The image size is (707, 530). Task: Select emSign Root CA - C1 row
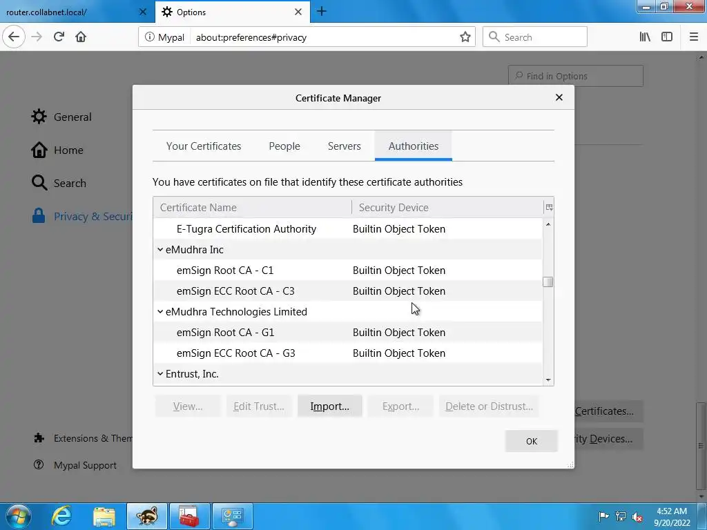[x=348, y=270]
